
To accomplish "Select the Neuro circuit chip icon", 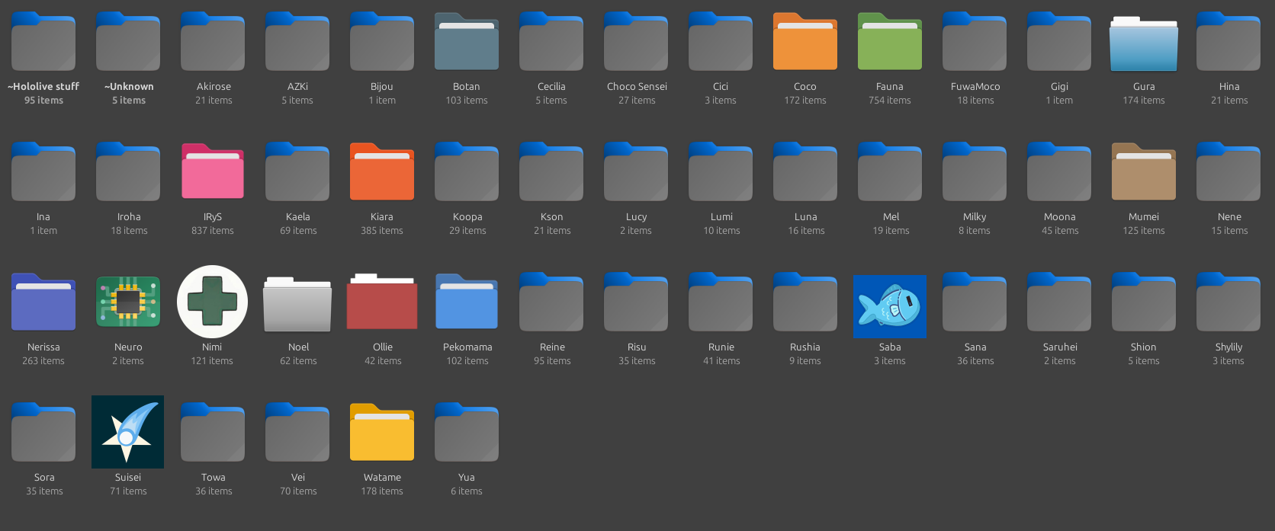I will click(x=128, y=302).
